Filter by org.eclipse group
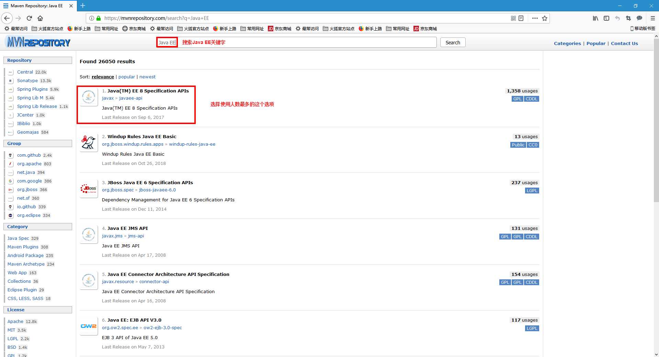 [29, 215]
